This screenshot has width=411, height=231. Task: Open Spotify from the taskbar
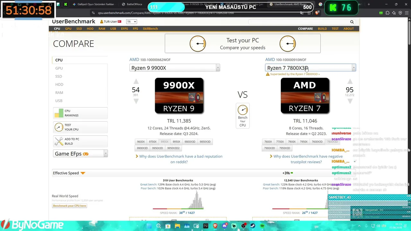click(262, 226)
